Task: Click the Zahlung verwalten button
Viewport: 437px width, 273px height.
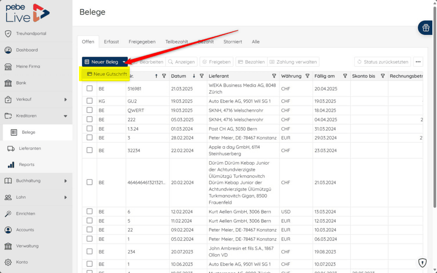Action: pos(293,62)
